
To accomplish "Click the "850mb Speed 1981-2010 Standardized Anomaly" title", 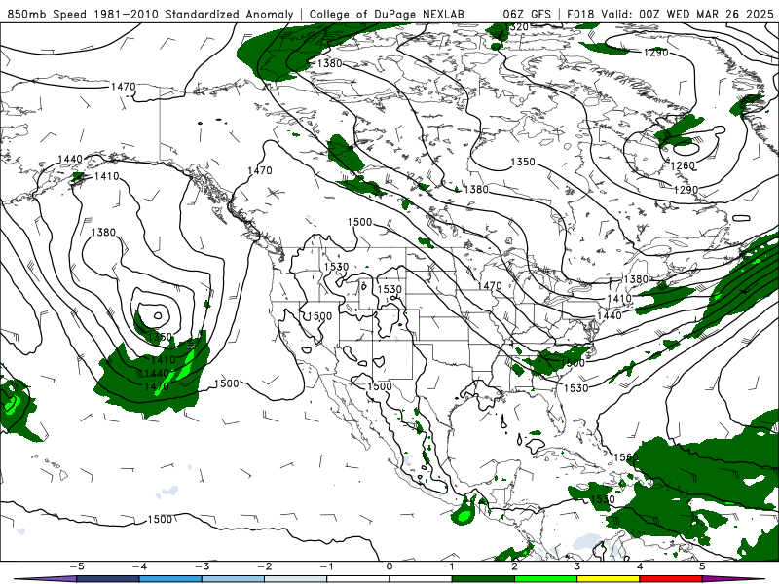I will (x=151, y=14).
